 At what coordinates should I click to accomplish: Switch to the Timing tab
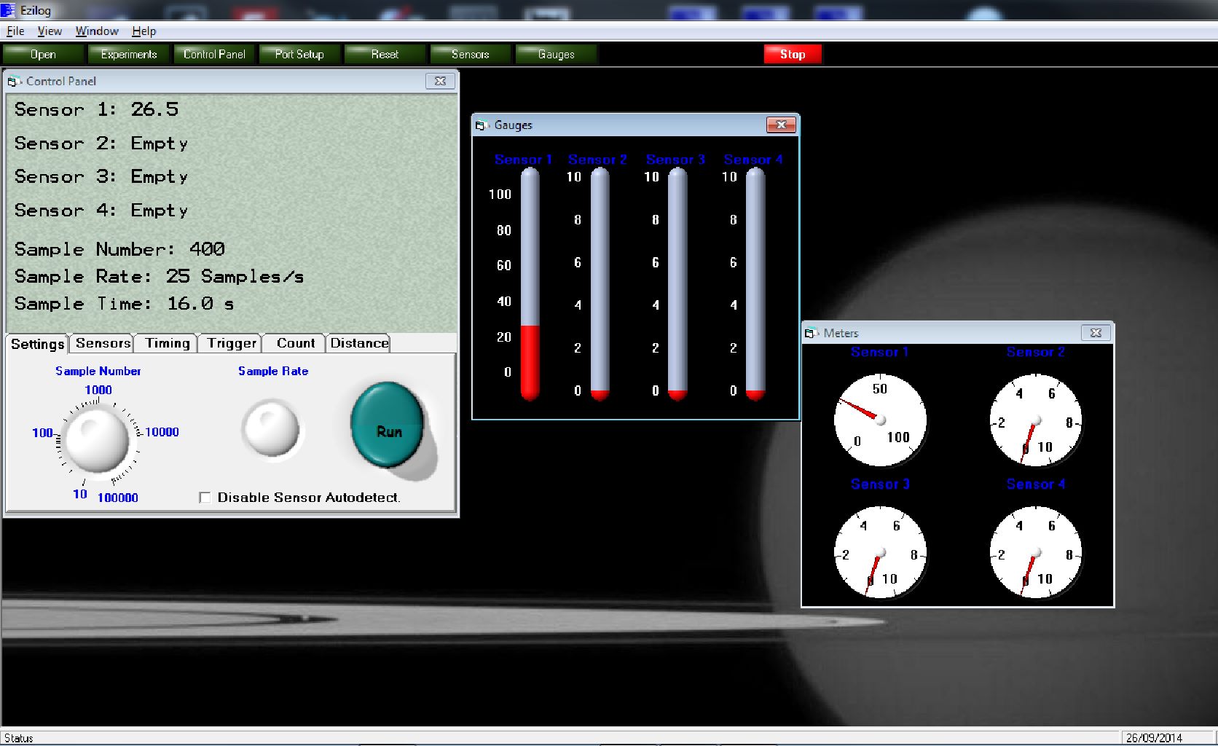click(x=167, y=343)
